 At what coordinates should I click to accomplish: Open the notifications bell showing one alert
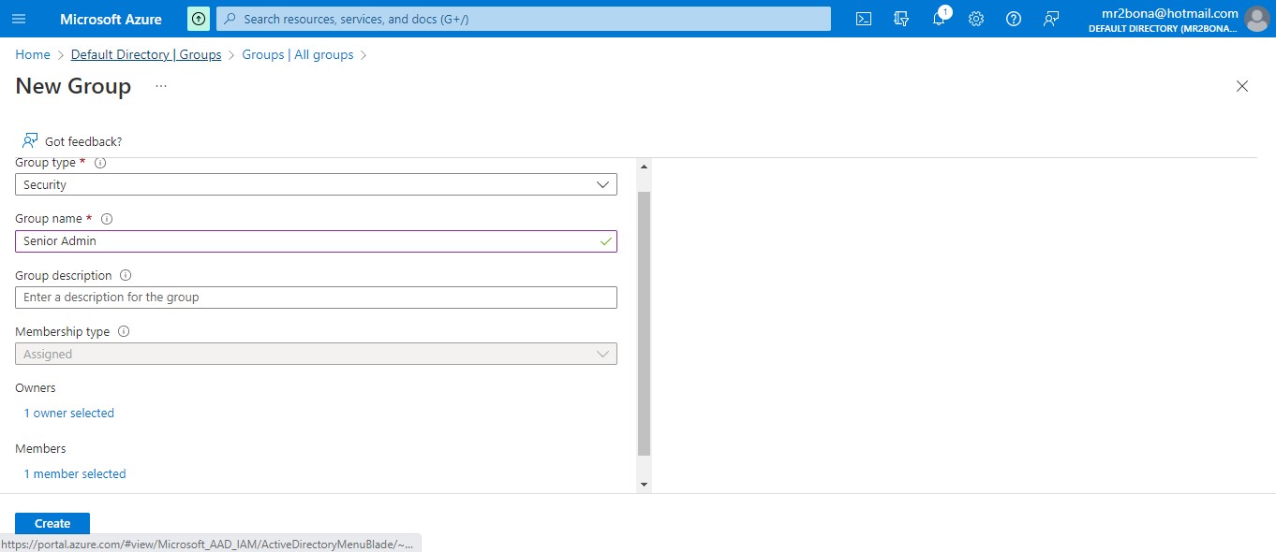939,19
